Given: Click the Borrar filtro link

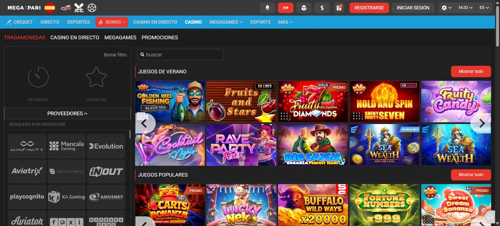Looking at the screenshot, I should pos(115,55).
